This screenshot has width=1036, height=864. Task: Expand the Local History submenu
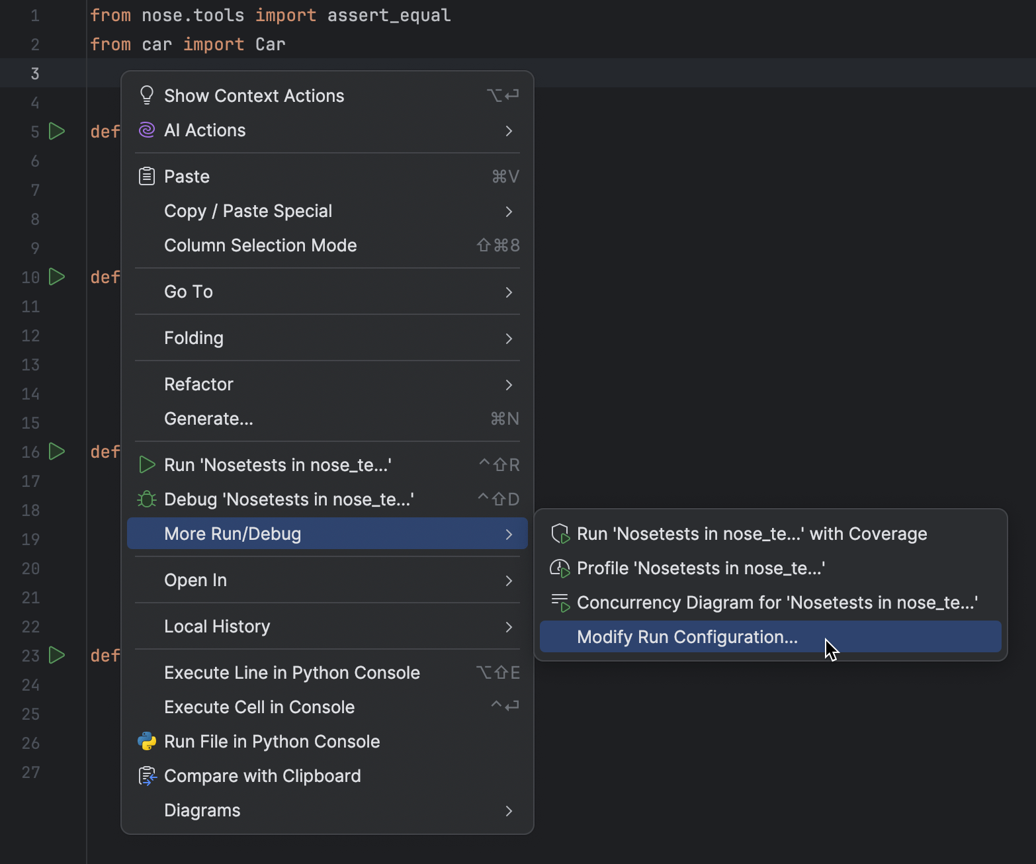point(217,626)
